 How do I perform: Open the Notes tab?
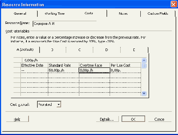pos(123,13)
